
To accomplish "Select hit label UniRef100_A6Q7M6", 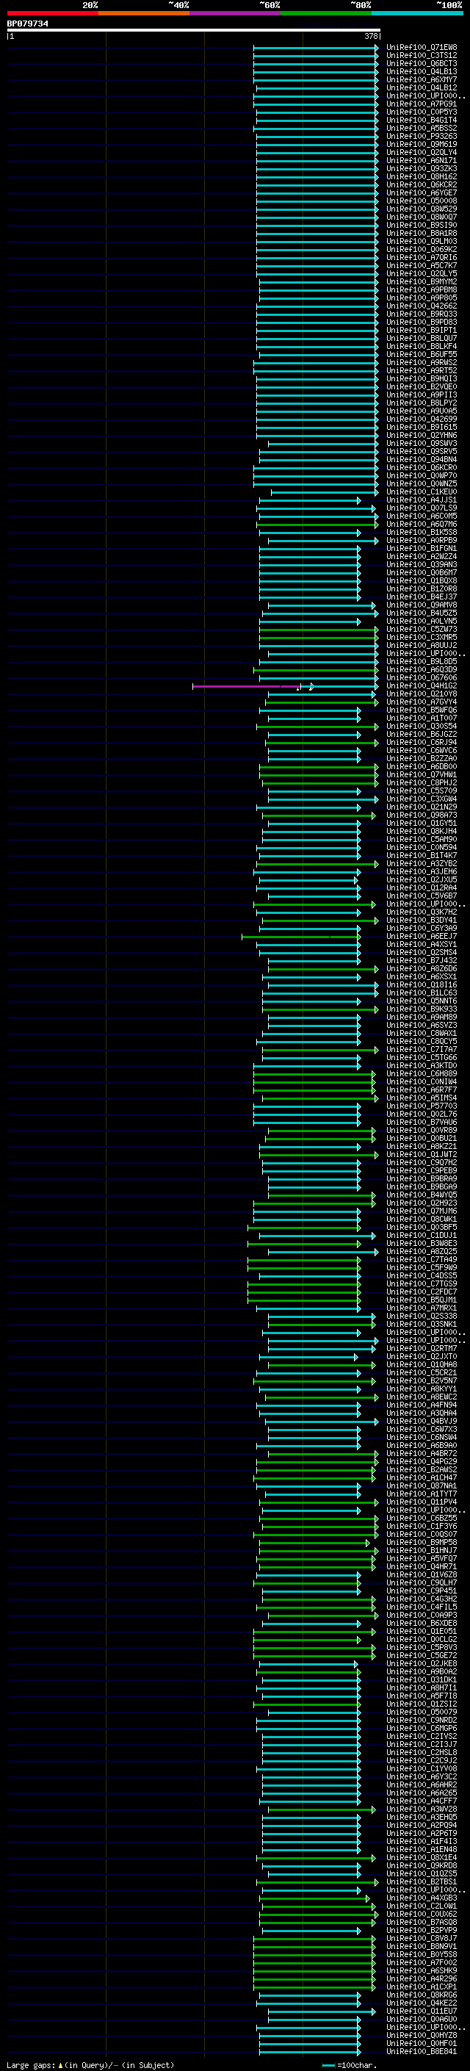I will click(x=422, y=525).
